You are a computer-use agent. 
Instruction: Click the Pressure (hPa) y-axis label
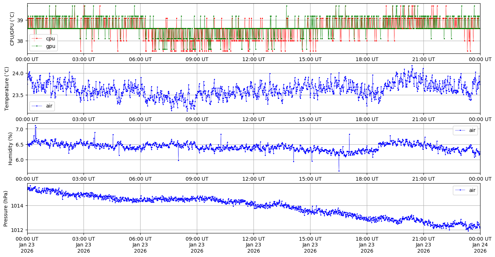[6, 208]
